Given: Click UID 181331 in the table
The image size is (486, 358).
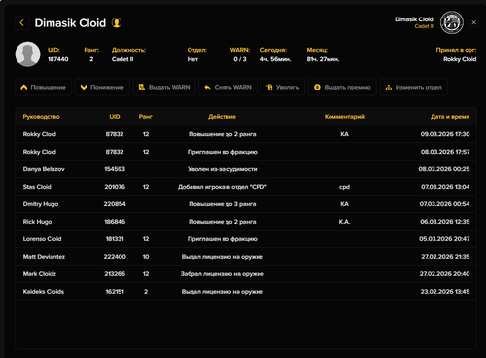Looking at the screenshot, I should 115,239.
